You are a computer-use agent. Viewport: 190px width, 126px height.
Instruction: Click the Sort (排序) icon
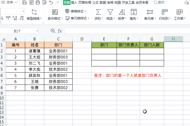point(122,12)
